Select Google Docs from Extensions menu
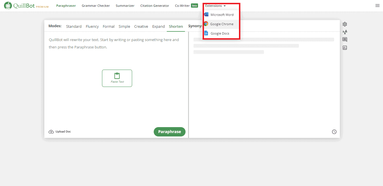The image size is (383, 186). tap(221, 33)
